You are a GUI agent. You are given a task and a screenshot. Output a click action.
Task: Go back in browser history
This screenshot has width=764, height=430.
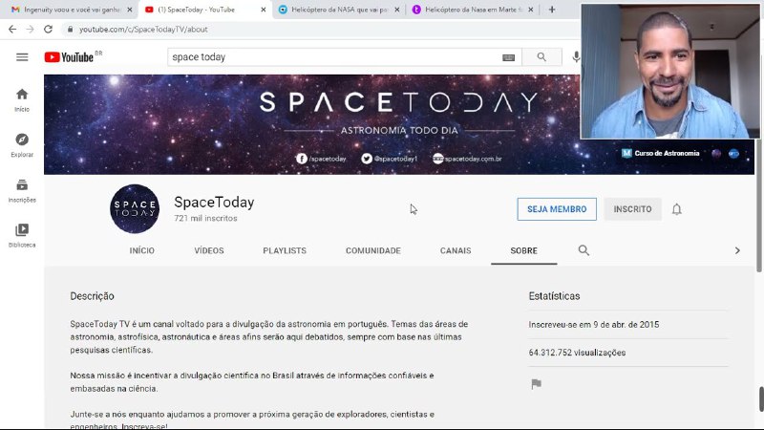pyautogui.click(x=12, y=30)
